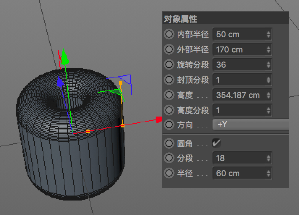The image size is (299, 215).
Task: Click keyframe dot beside 内部半径
Action: coord(169,34)
